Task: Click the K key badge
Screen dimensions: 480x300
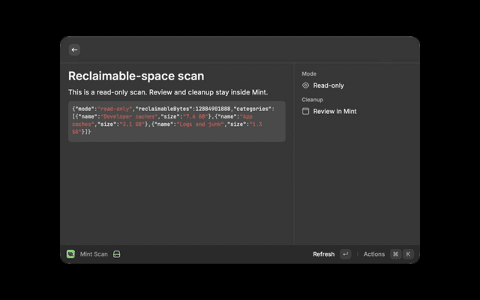Action: click(408, 254)
